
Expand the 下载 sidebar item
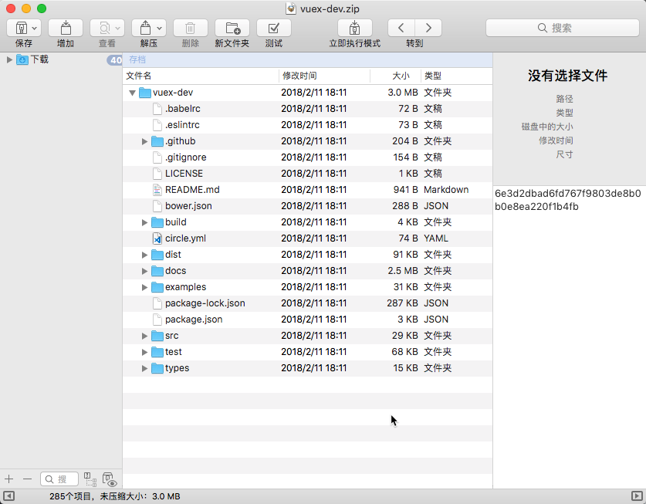pyautogui.click(x=9, y=59)
